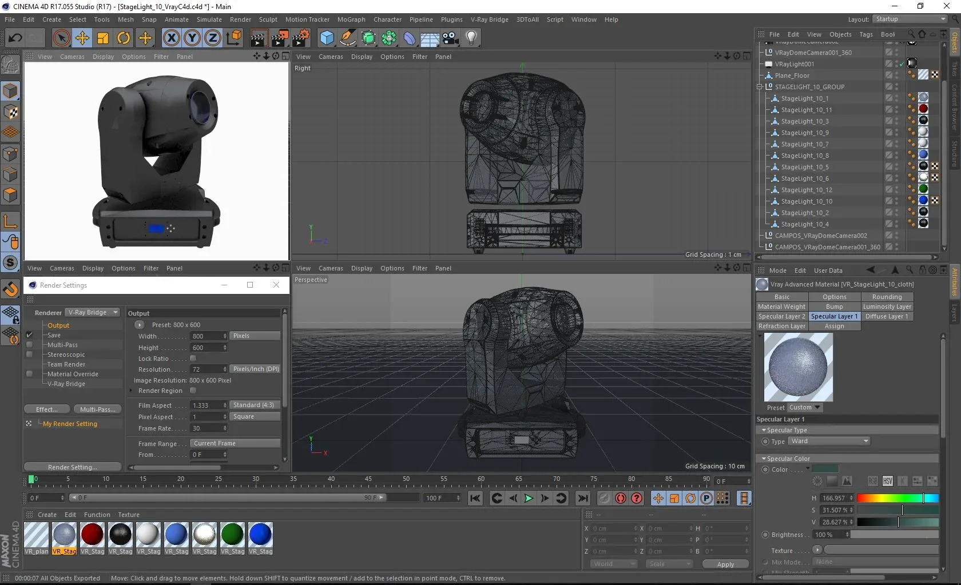This screenshot has height=585, width=961.
Task: Add a Cube primitive object
Action: 327,38
